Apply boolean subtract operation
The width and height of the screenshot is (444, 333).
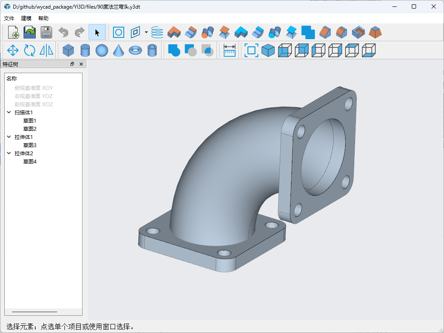tap(191, 50)
